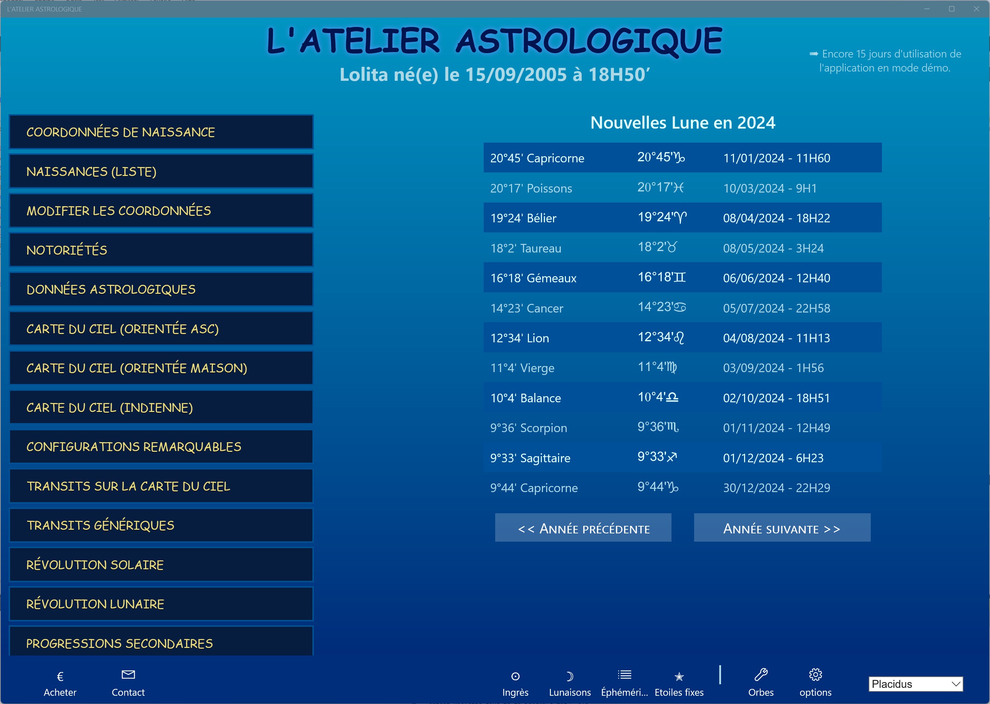Open the Lunaisons moon icon
The height and width of the screenshot is (704, 990).
tap(569, 677)
